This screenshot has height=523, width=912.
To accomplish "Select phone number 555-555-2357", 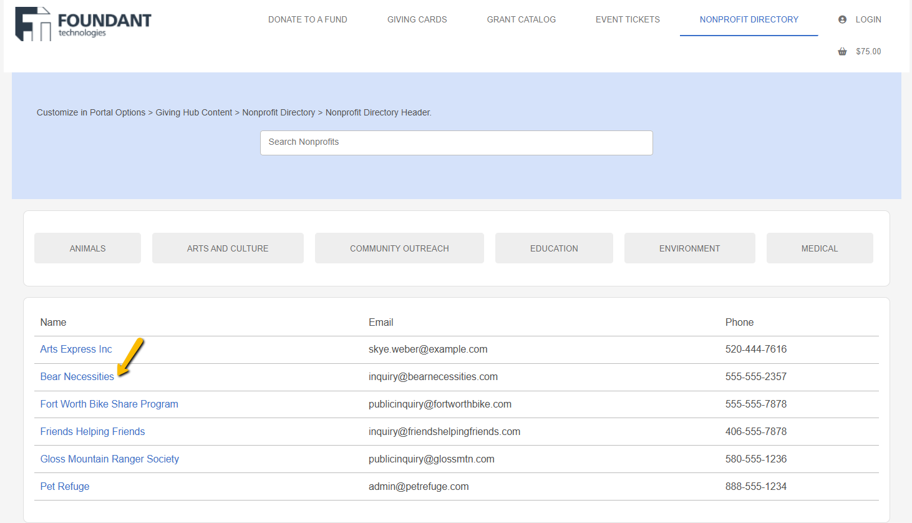I will [x=756, y=377].
